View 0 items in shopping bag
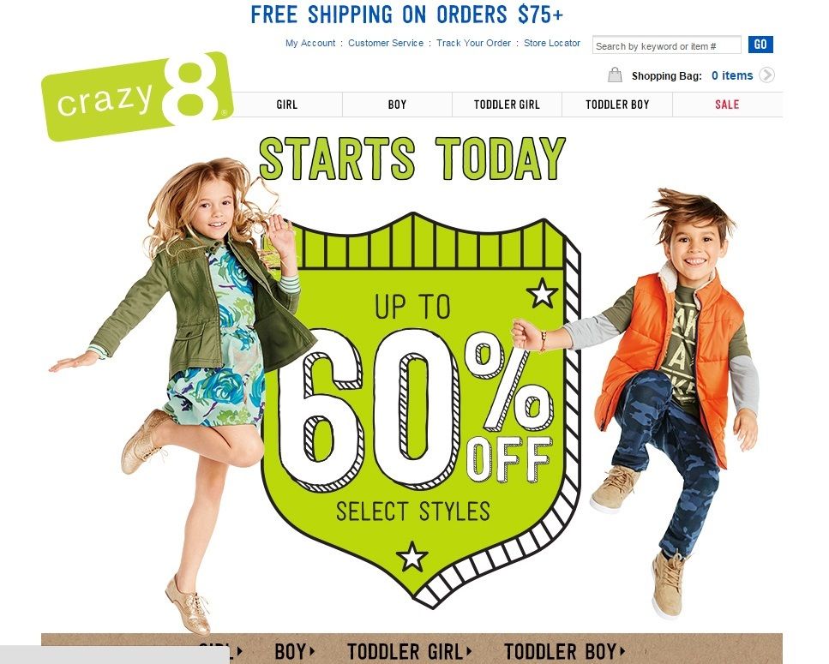The width and height of the screenshot is (829, 664). pyautogui.click(x=732, y=75)
